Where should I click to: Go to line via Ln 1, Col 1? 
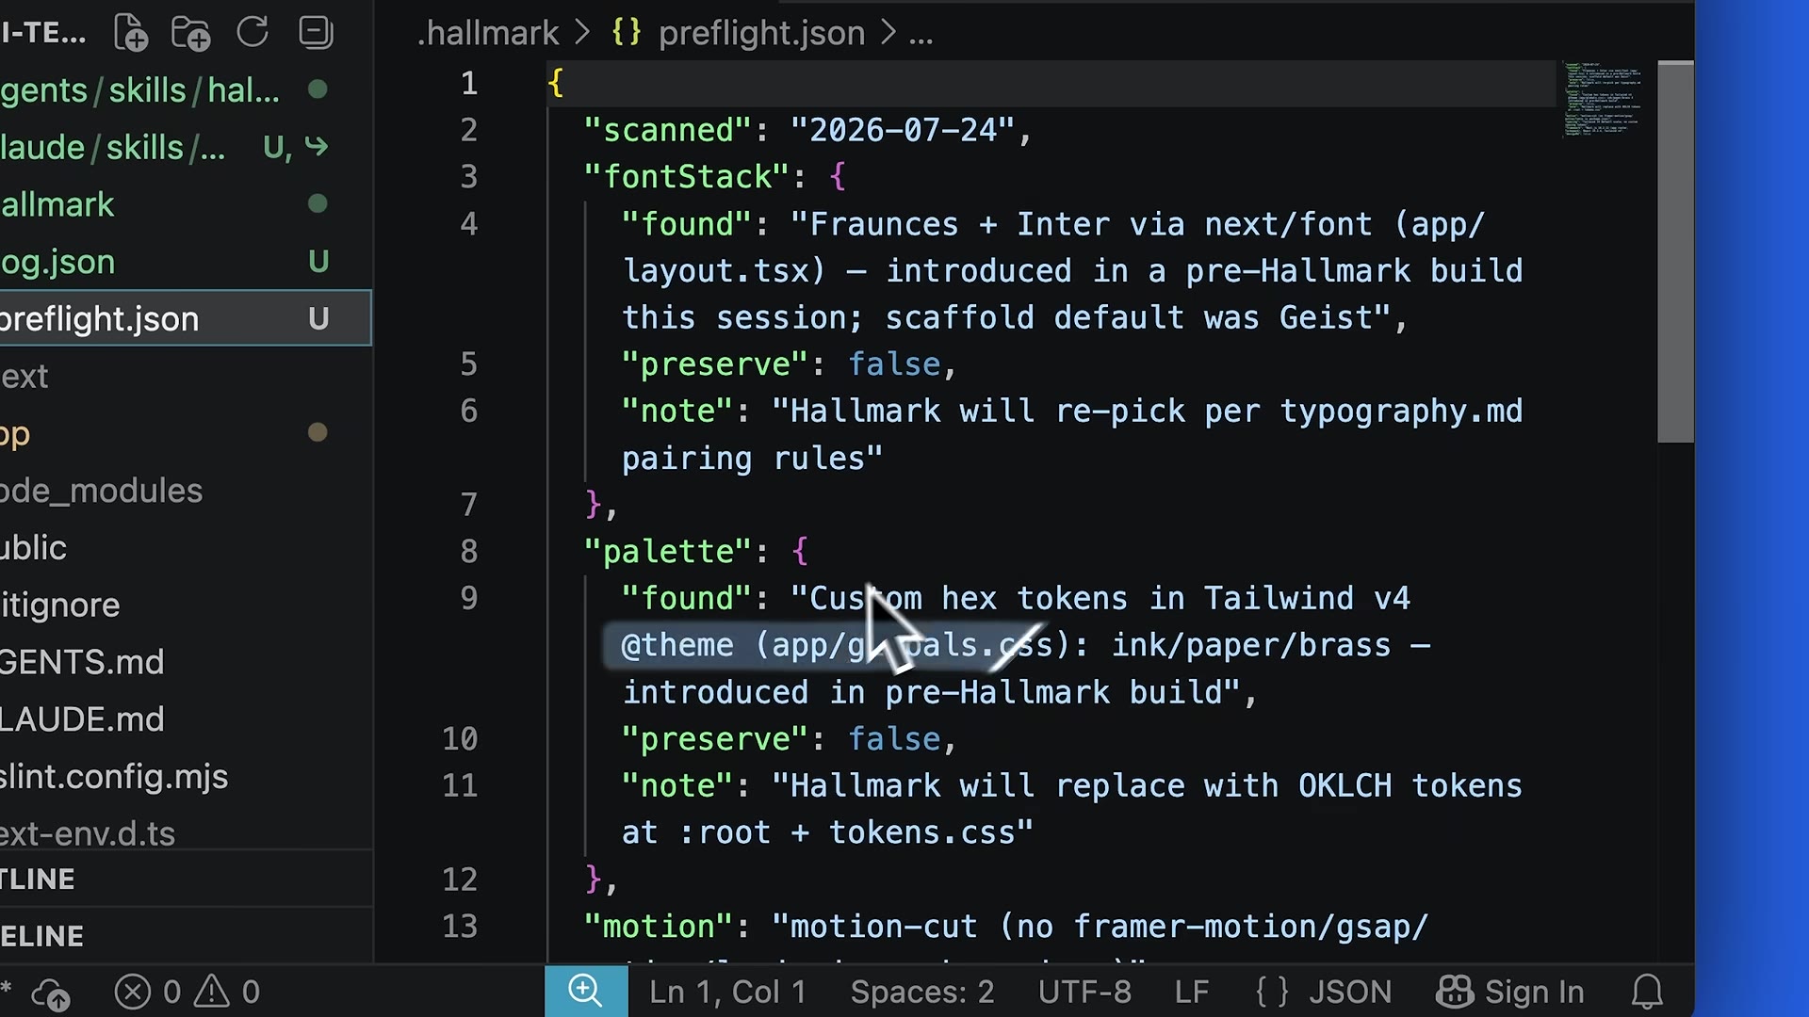click(x=727, y=992)
